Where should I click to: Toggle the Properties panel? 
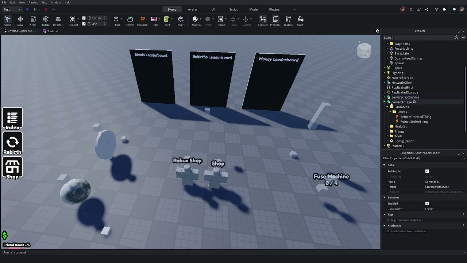coord(275,21)
